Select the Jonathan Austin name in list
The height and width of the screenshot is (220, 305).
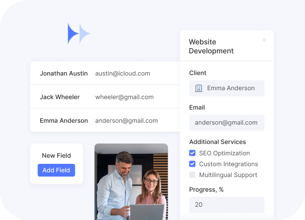point(63,73)
